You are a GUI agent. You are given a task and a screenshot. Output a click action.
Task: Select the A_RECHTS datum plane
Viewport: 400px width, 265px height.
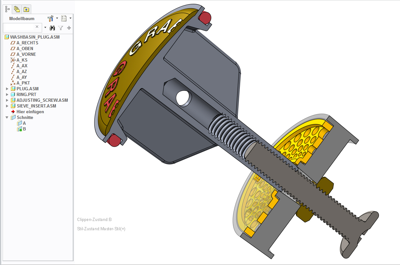pyautogui.click(x=27, y=43)
